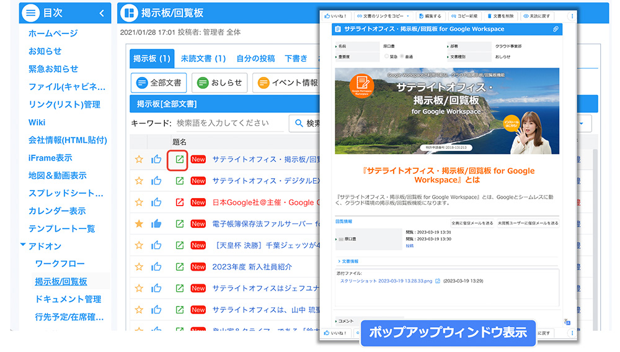Unstar the 電子帳簿保存法 row
Image resolution: width=620 pixels, height=352 pixels.
pyautogui.click(x=139, y=223)
